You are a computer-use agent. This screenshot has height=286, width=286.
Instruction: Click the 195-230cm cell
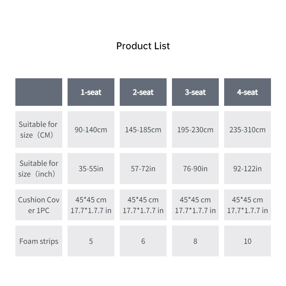click(195, 129)
